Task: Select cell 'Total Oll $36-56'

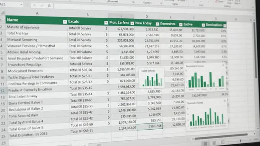Action: click(81, 70)
